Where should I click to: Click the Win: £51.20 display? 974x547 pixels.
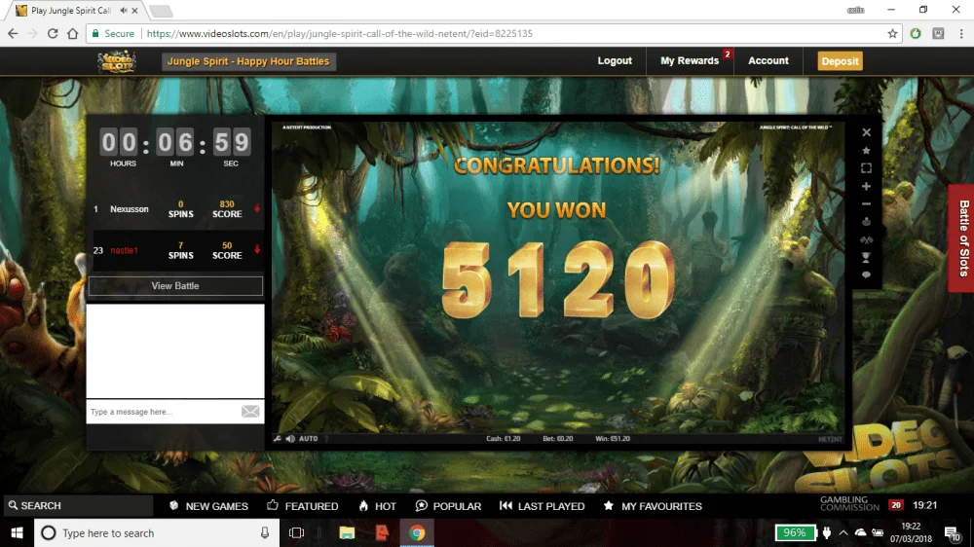click(613, 438)
